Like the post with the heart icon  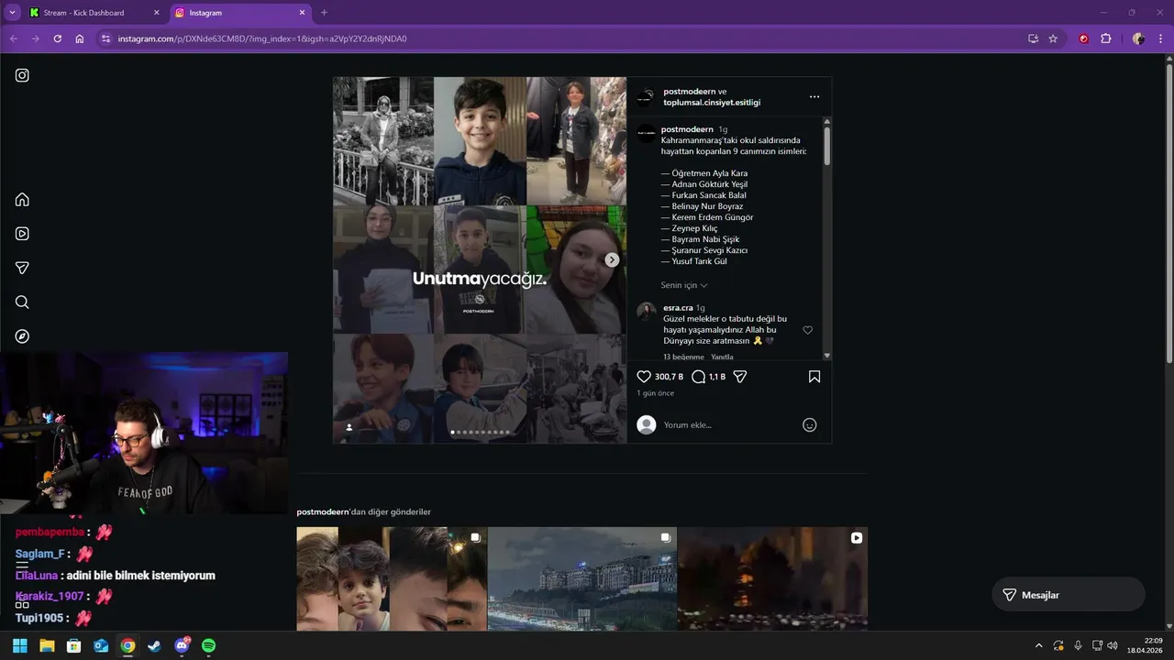tap(644, 377)
